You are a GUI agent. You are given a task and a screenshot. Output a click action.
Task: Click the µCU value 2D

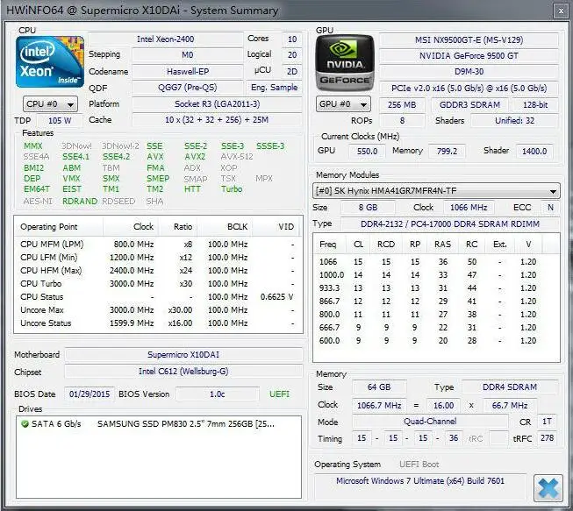[x=292, y=72]
